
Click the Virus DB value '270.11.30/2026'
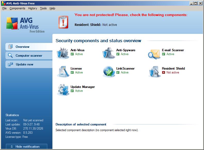(x=33, y=129)
